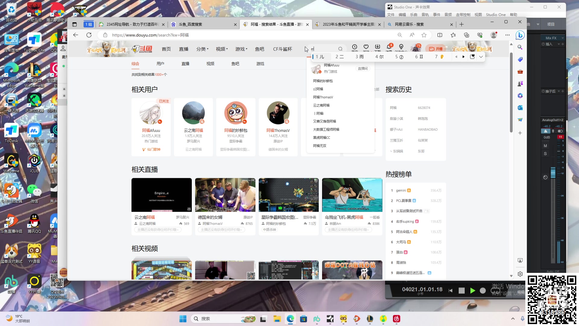
Task: Solo AnalogOut1+2 channel with S button
Action: pyautogui.click(x=545, y=154)
